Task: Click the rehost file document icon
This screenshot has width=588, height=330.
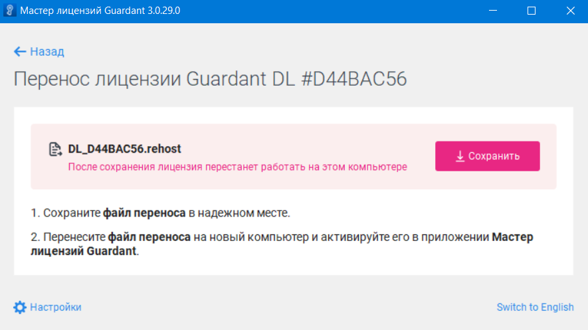Action: pos(56,149)
